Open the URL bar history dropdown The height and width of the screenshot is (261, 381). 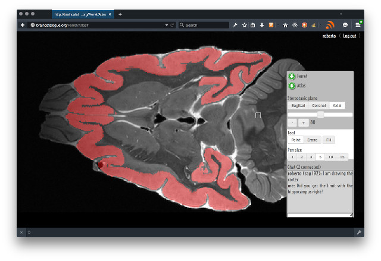(167, 25)
